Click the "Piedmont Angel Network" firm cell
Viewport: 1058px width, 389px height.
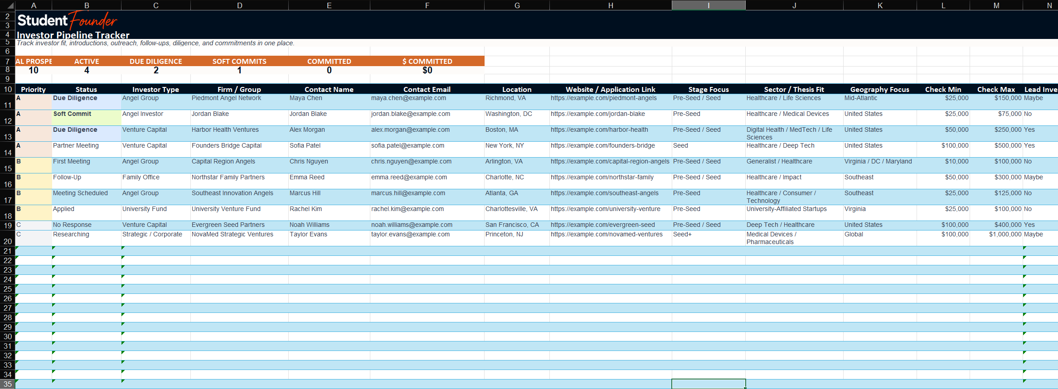[239, 102]
